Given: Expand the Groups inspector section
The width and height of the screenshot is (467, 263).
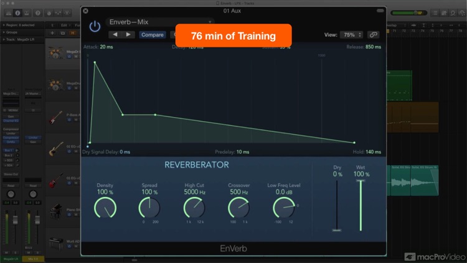Looking at the screenshot, I should [x=4, y=32].
